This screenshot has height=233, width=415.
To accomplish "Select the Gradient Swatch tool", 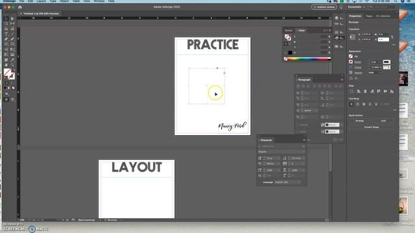I will [x=6, y=54].
